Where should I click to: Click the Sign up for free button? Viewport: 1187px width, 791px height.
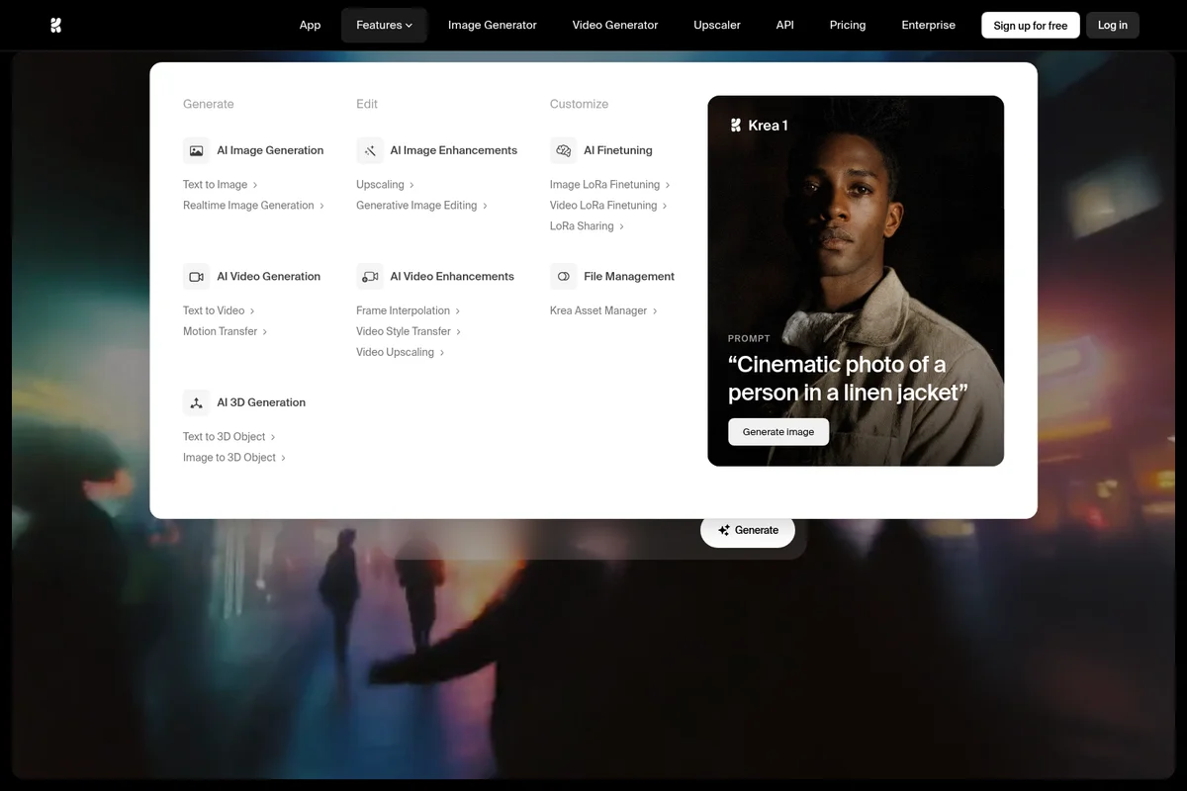click(1030, 25)
